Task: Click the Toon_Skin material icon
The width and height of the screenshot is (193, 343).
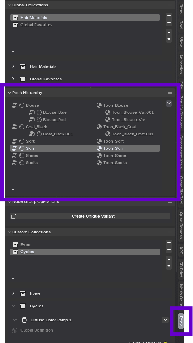Action: (x=99, y=149)
